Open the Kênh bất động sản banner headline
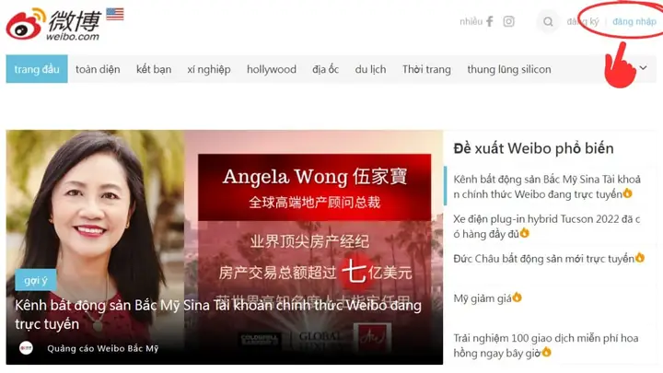This screenshot has height=373, width=663. click(x=218, y=314)
